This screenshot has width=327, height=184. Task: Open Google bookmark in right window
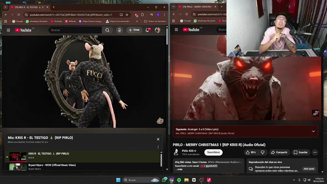(185, 21)
